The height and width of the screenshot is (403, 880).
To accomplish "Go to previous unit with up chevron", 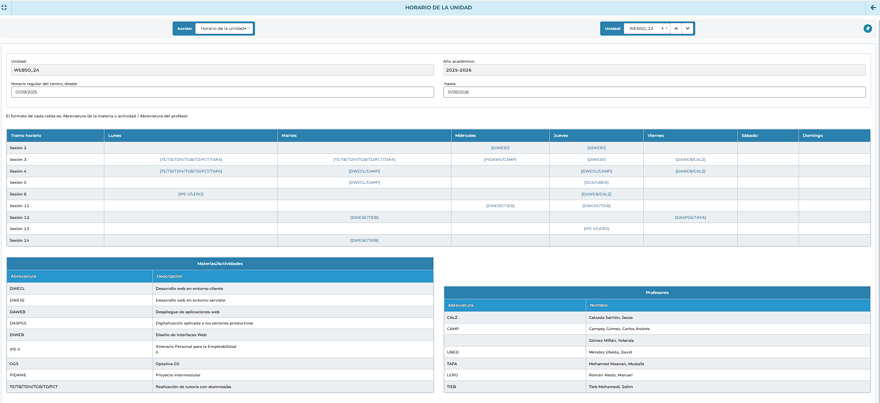I will [x=676, y=29].
